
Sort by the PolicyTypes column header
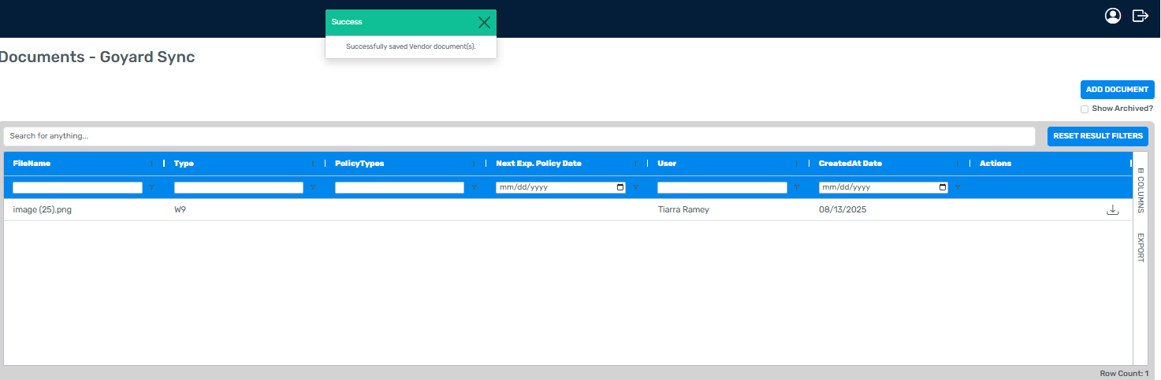pos(359,164)
